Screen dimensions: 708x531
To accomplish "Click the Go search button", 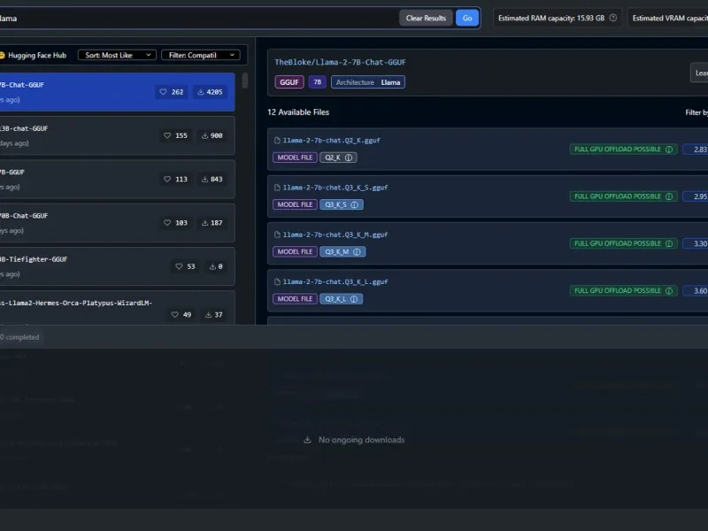I will 467,18.
